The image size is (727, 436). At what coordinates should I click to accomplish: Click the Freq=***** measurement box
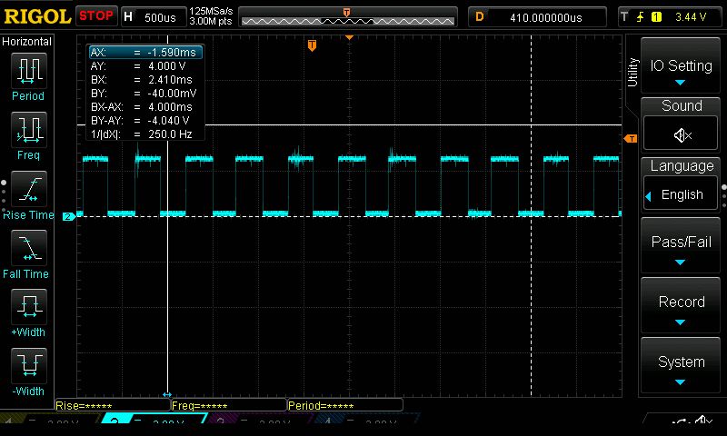coord(229,405)
